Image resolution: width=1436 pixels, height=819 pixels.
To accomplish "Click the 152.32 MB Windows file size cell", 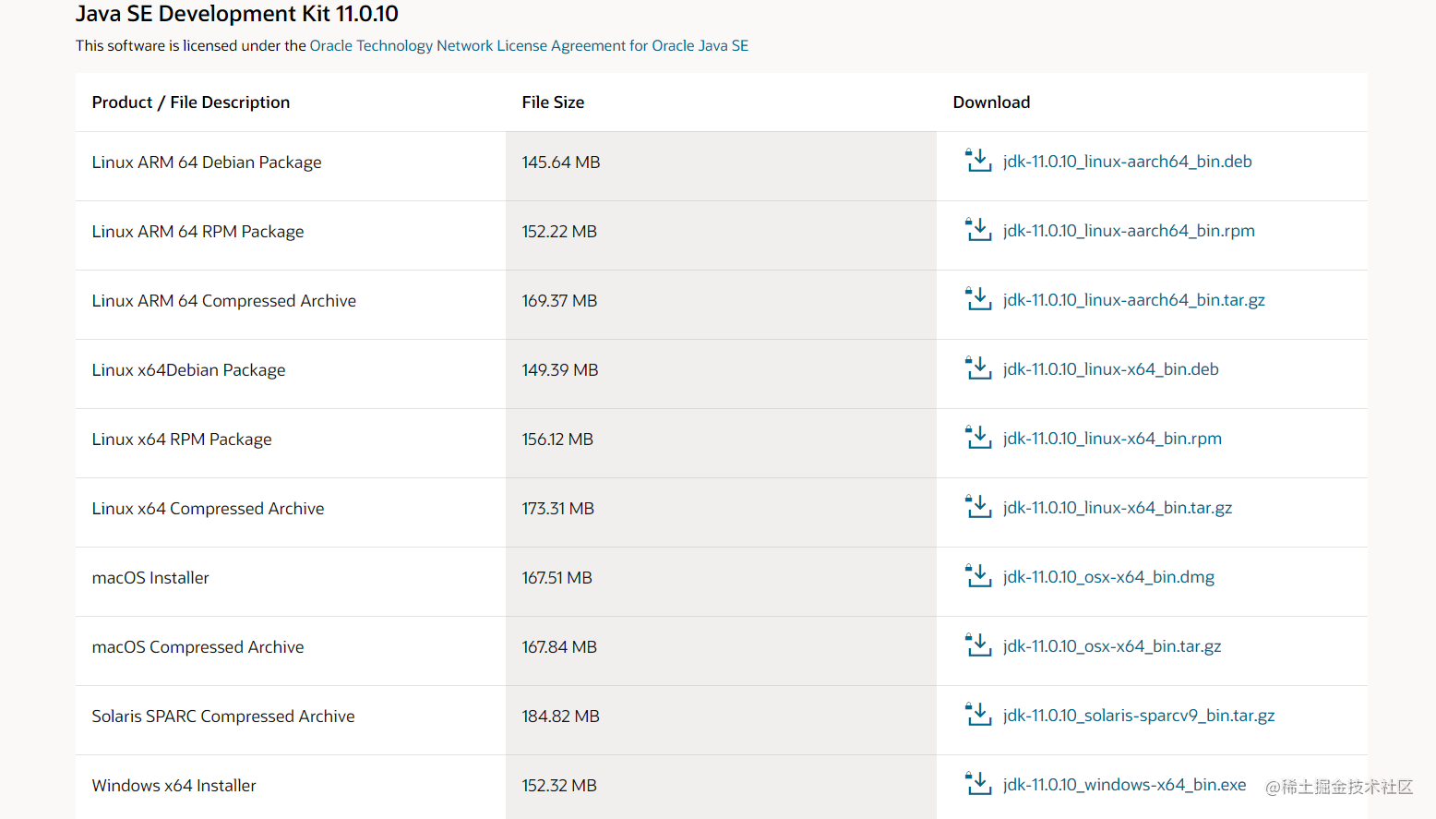I will (721, 786).
